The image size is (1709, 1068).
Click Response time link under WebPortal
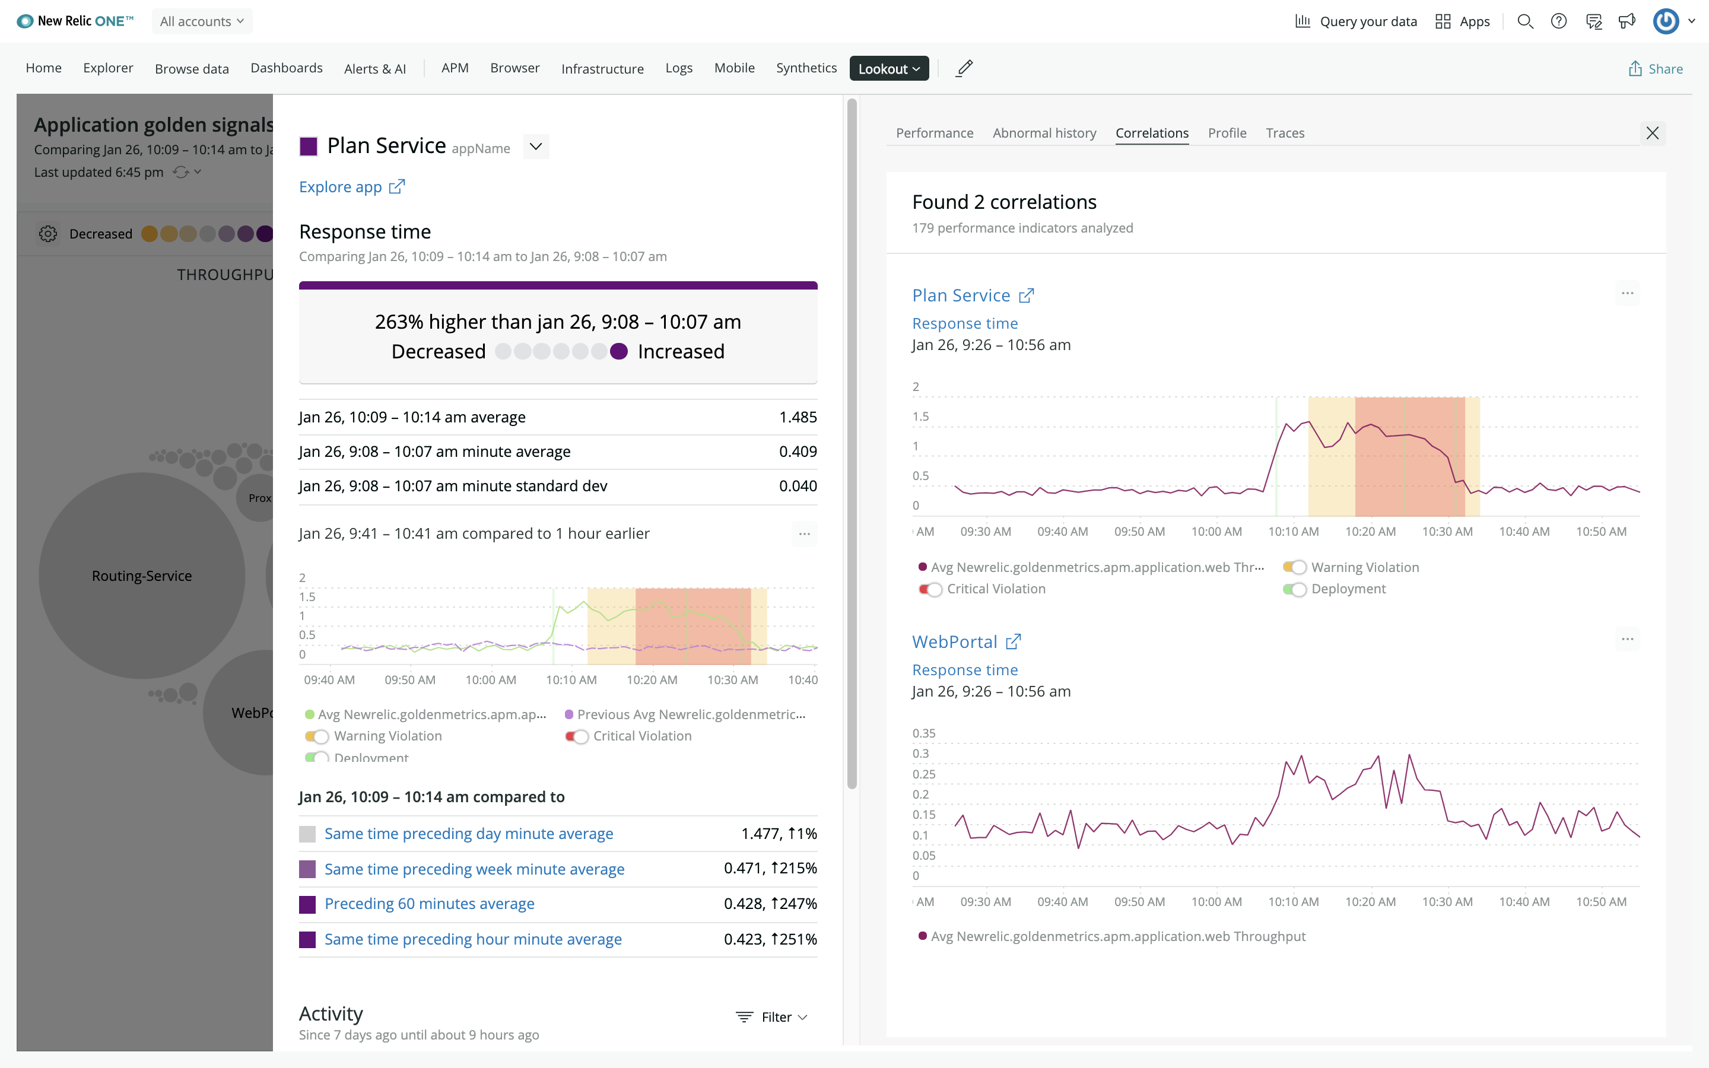click(965, 670)
